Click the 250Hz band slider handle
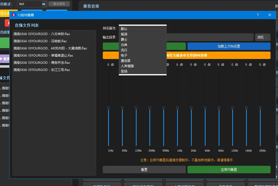Screen dimensions: 278x186 coord(150,108)
